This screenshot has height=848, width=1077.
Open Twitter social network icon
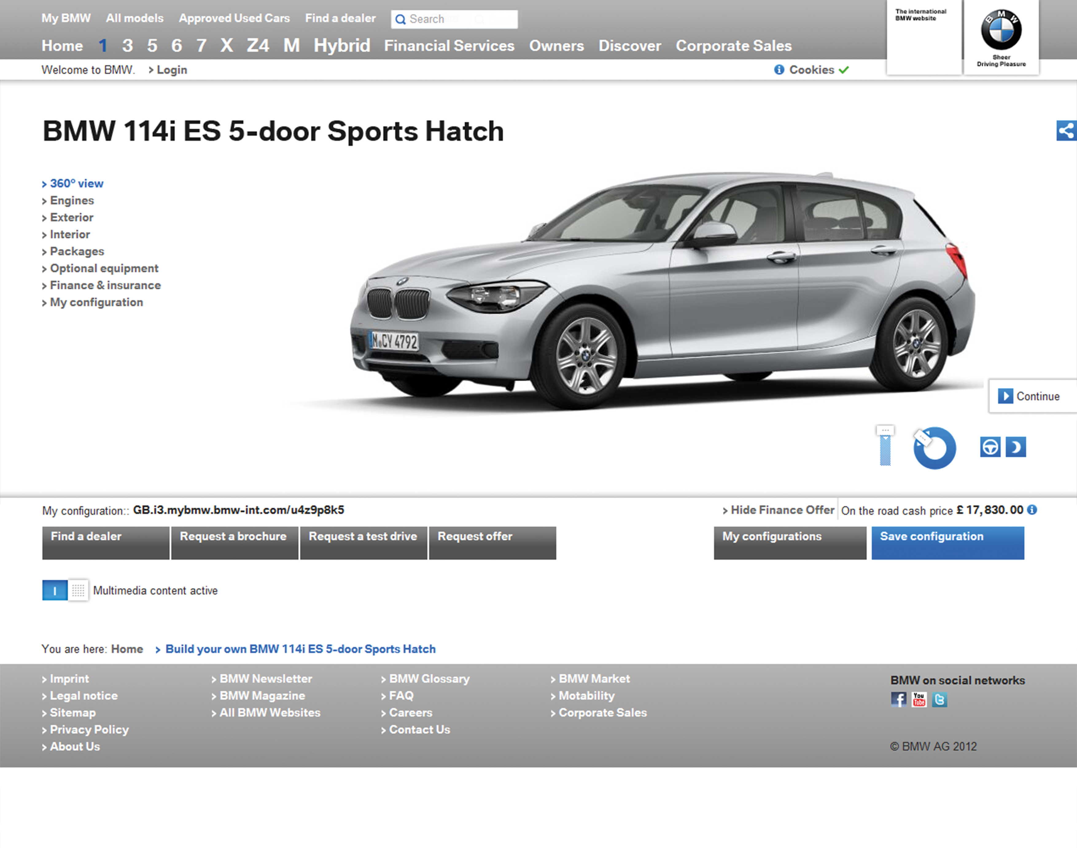pyautogui.click(x=939, y=699)
